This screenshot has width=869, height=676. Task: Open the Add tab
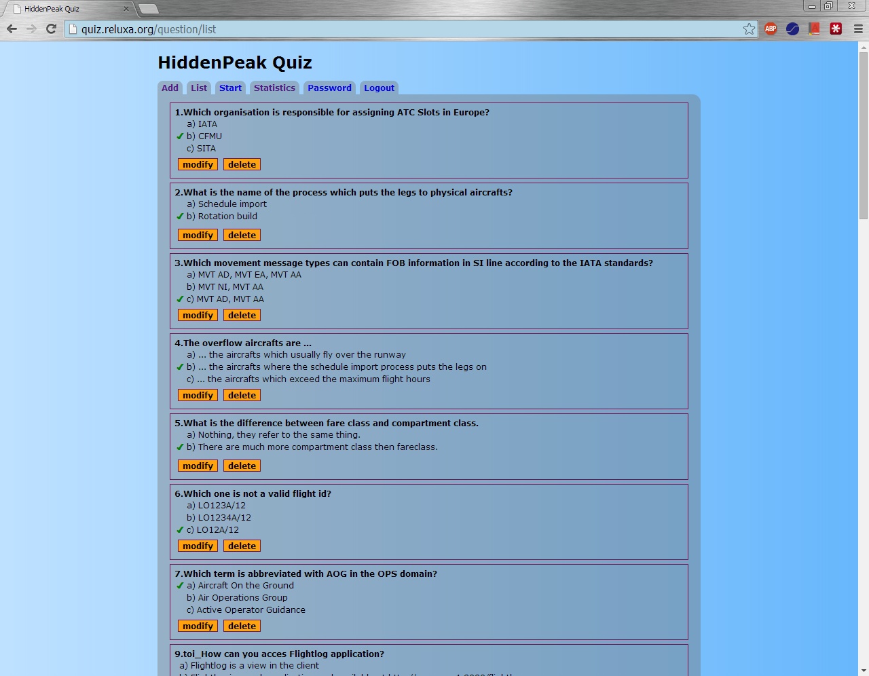pyautogui.click(x=170, y=88)
